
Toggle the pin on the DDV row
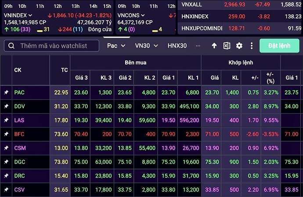click(6, 106)
